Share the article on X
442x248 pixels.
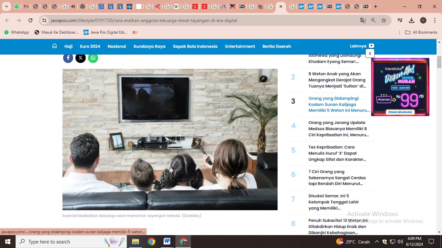click(81, 58)
